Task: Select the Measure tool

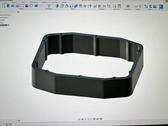Action: (x=136, y=6)
